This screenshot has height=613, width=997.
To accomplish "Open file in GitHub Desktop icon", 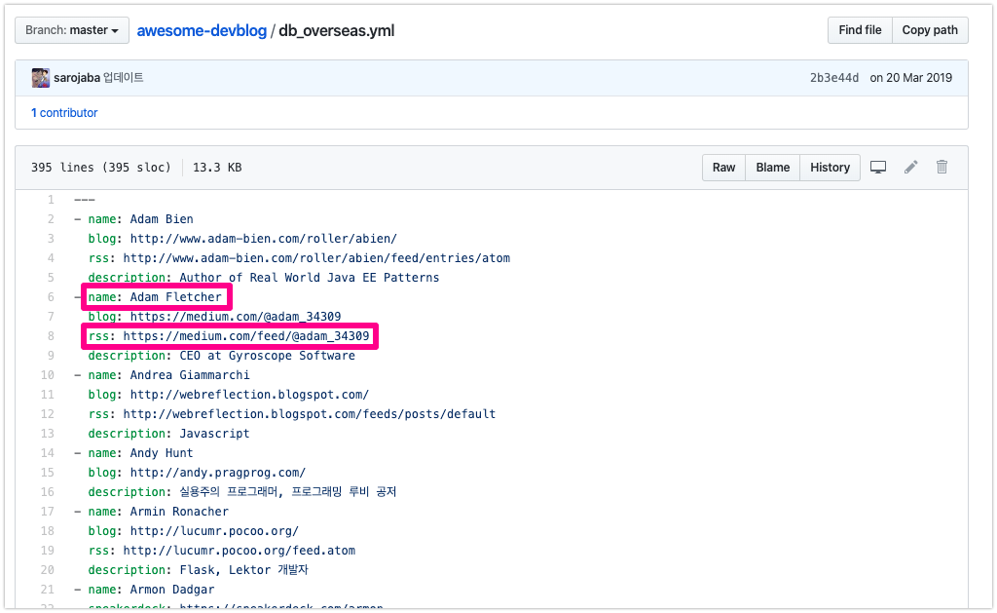I will pos(878,168).
